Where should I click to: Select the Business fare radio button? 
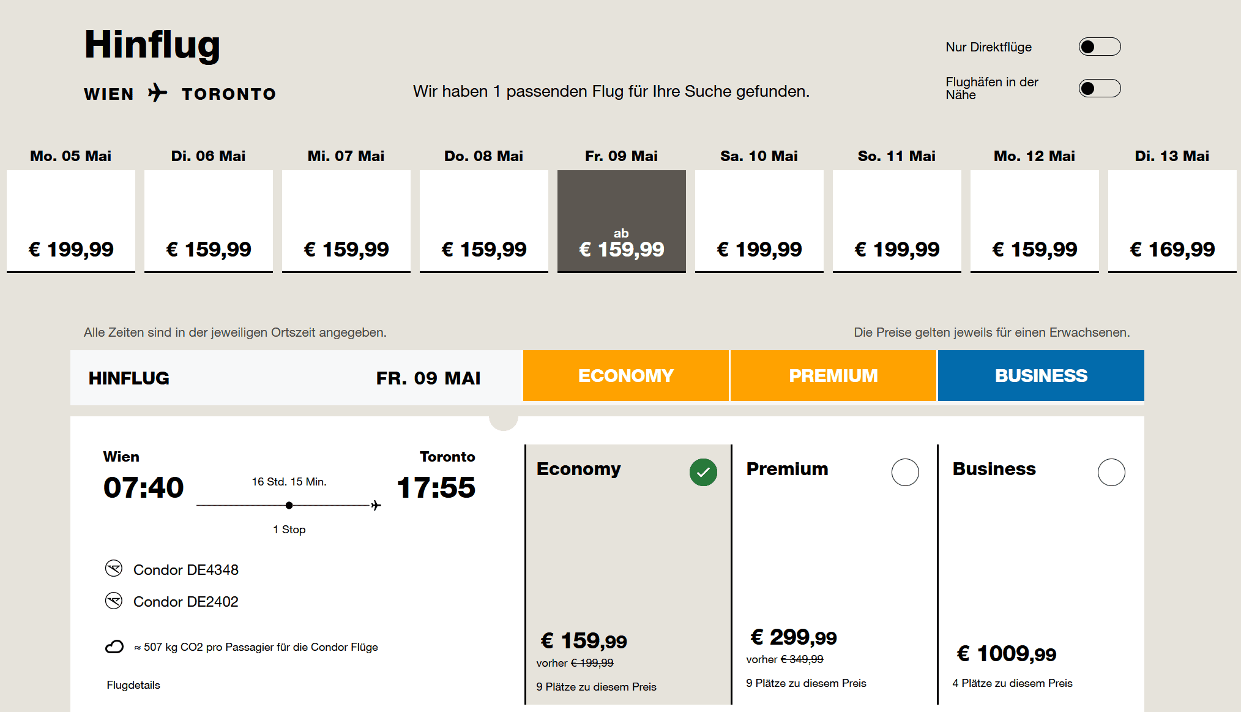(x=1111, y=472)
